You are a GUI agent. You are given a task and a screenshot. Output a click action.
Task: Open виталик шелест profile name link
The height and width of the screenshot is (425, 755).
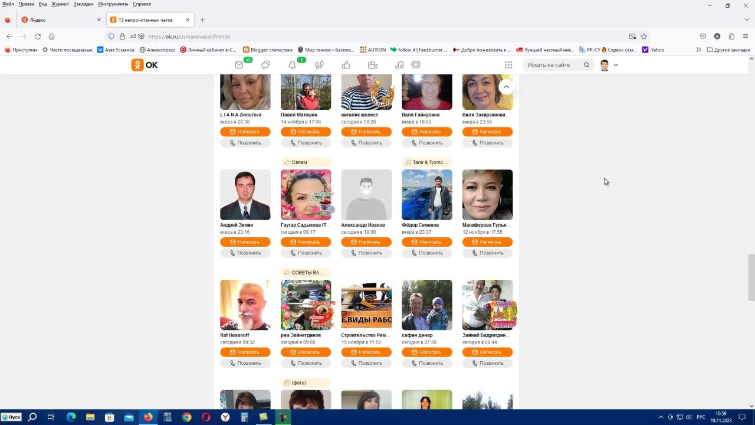(360, 115)
